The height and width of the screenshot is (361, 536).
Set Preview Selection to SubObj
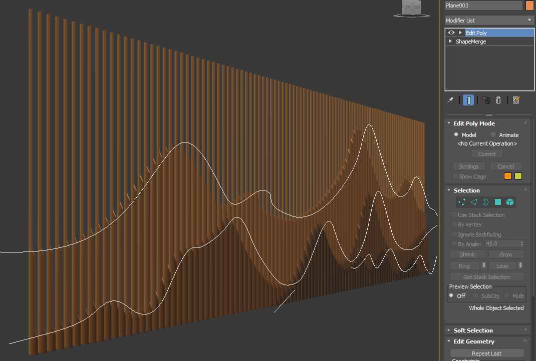point(475,295)
